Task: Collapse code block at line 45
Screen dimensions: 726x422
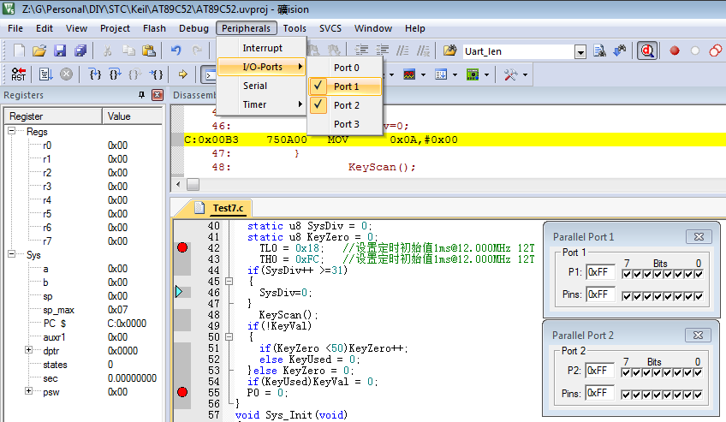Action: 229,281
